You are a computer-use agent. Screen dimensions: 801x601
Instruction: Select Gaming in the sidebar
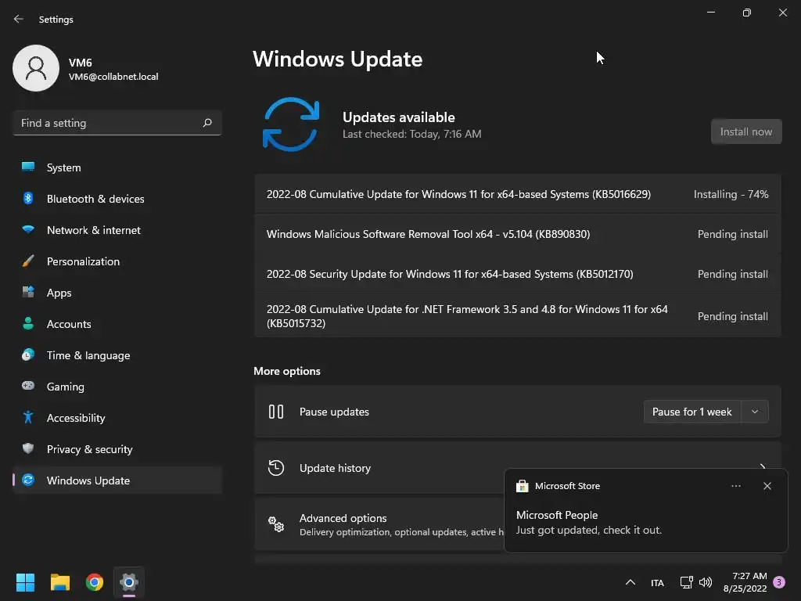117,386
